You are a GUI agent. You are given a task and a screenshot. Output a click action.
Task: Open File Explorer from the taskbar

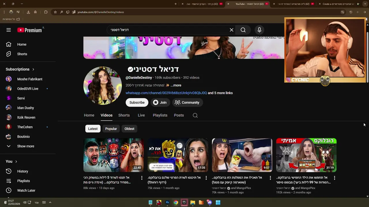[193, 202]
